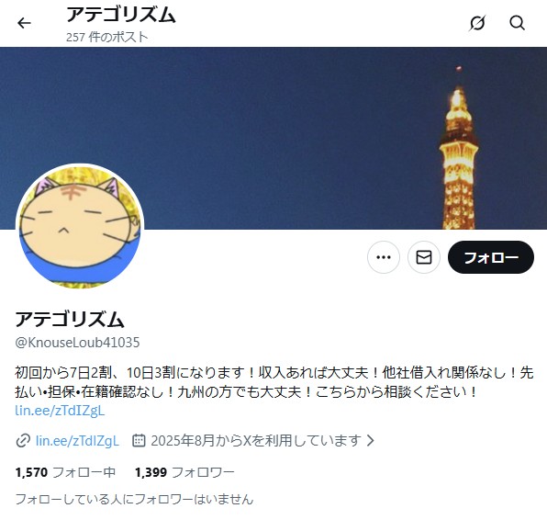The image size is (547, 531).
Task: Expand account info via chevron arrow
Action: 371,441
